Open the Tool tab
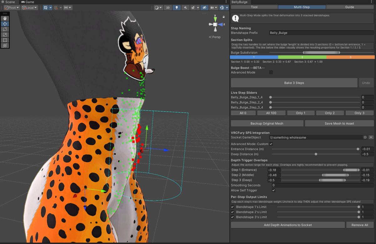Image resolution: width=376 pixels, height=244 pixels. click(x=254, y=7)
